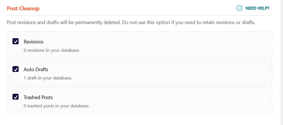Uncheck the Revisions checkbox
Screen dimensions: 283x125
(15, 42)
